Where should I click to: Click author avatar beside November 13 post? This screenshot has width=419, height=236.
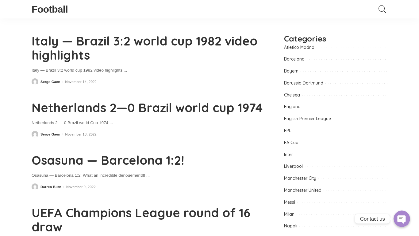35,134
